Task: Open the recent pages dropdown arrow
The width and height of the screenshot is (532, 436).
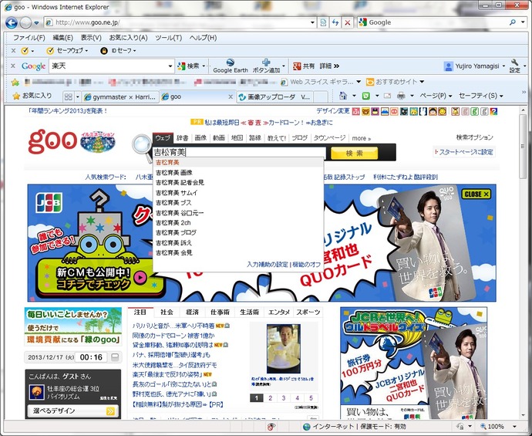Action: click(36, 23)
